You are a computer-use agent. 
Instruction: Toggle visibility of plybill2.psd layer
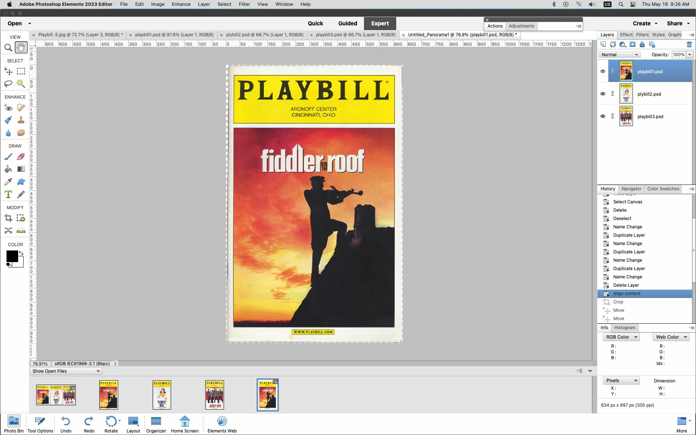[x=603, y=94]
